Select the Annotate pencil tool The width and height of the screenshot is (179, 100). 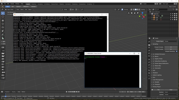[3, 35]
